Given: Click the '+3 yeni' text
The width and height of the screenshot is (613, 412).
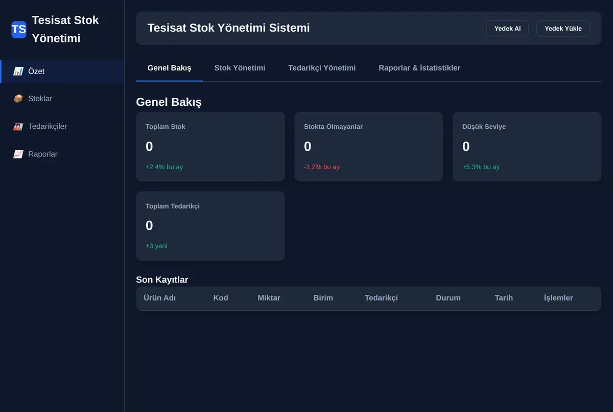Looking at the screenshot, I should point(156,246).
